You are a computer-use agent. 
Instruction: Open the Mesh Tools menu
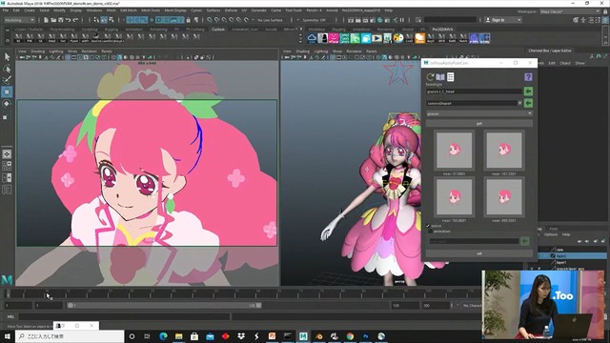coord(151,10)
